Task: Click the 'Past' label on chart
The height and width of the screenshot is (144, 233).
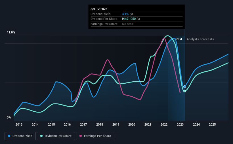Action: pos(179,39)
